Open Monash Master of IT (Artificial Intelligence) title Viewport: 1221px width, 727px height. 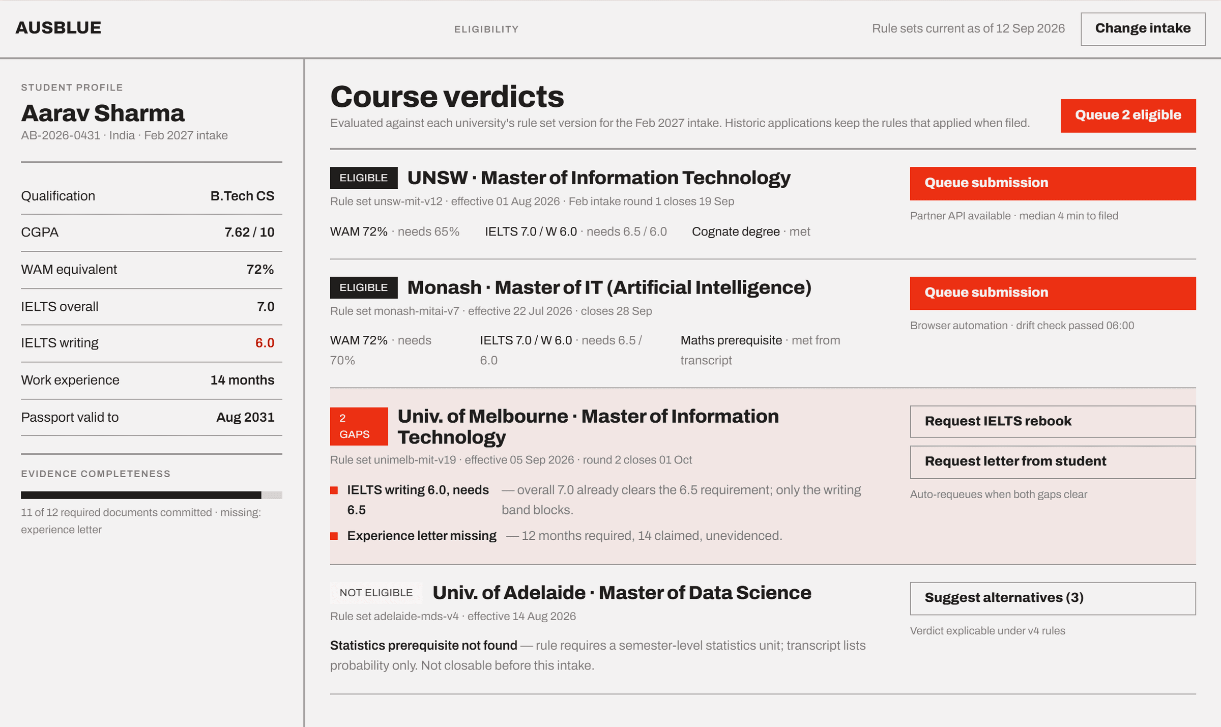pyautogui.click(x=609, y=288)
